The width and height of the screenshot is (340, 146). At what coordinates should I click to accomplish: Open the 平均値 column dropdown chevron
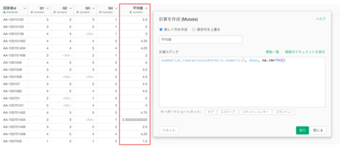coord(146,8)
